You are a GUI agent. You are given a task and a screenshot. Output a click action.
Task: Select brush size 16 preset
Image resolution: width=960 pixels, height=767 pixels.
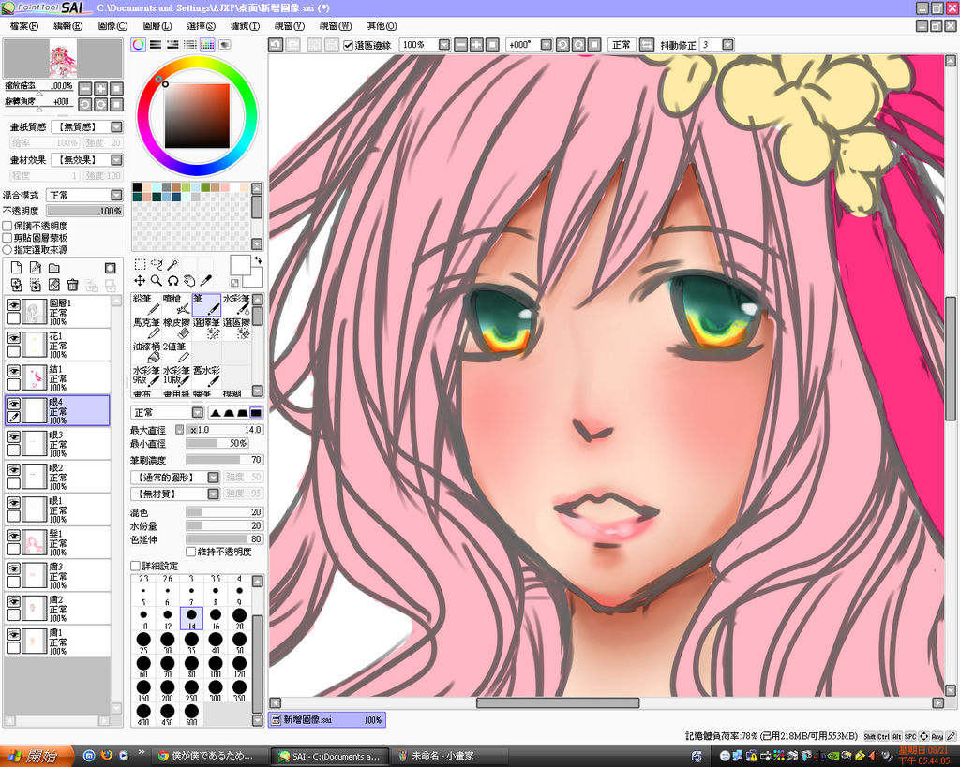[216, 618]
